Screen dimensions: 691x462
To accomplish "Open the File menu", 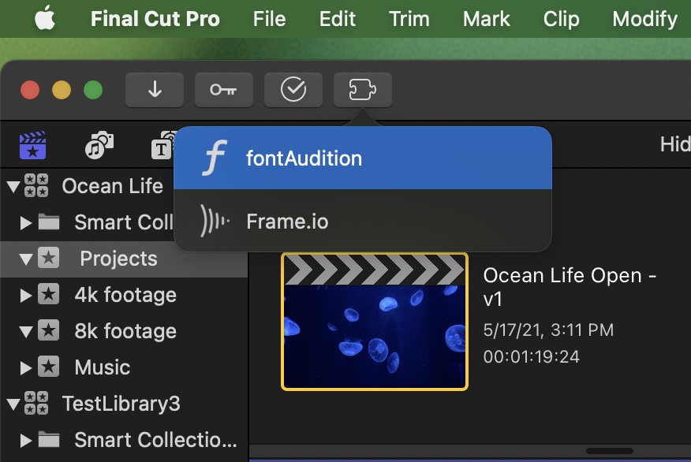I will 269,19.
